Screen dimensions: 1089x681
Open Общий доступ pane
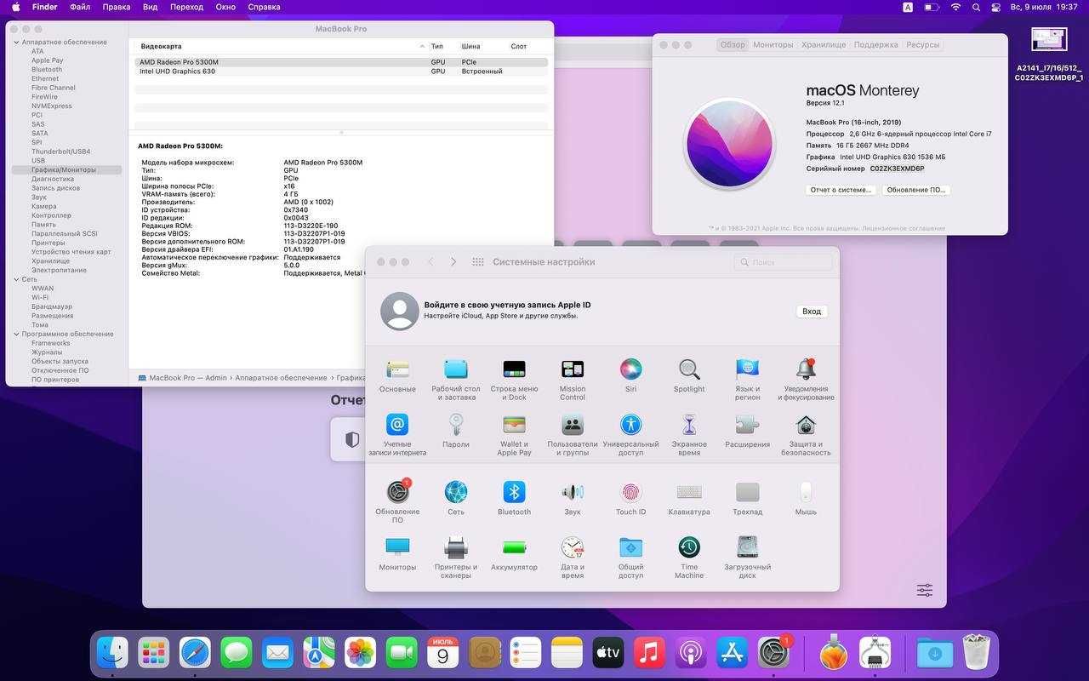[x=630, y=547]
